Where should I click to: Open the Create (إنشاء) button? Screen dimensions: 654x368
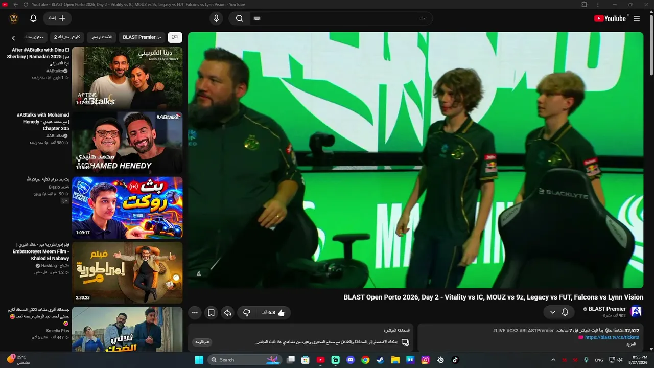(x=57, y=18)
